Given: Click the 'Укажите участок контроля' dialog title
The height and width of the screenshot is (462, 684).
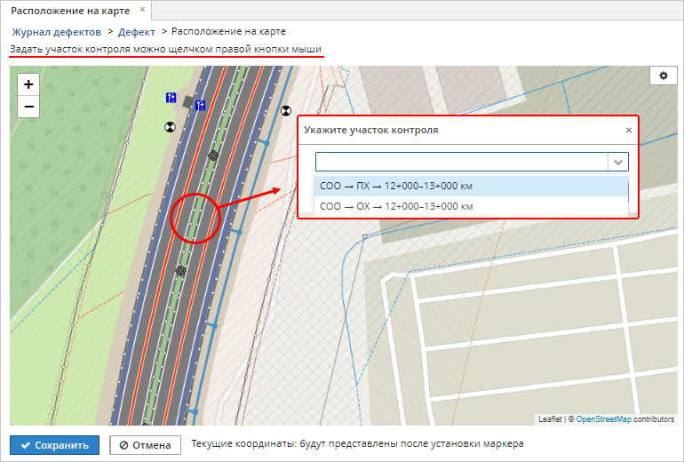Looking at the screenshot, I should (x=370, y=130).
